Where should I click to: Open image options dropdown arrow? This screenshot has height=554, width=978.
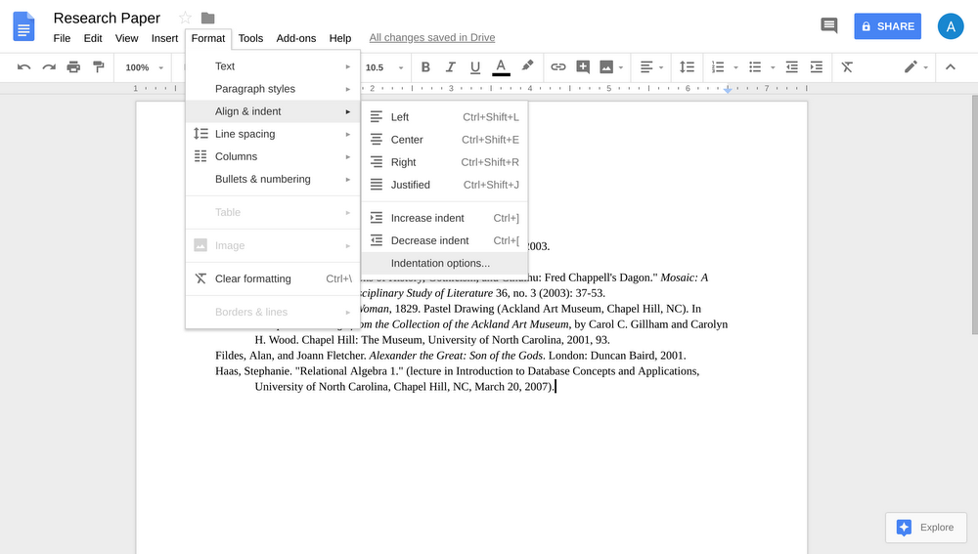point(621,67)
